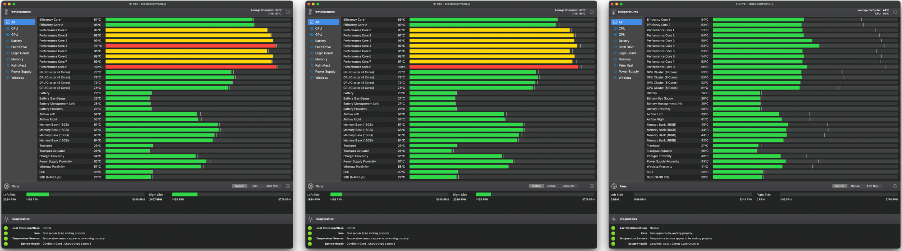Click red Performance Core 4 bar, left window
902x251 pixels.
(x=191, y=46)
